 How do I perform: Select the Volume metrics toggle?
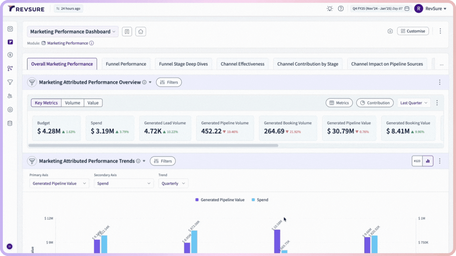click(x=72, y=103)
